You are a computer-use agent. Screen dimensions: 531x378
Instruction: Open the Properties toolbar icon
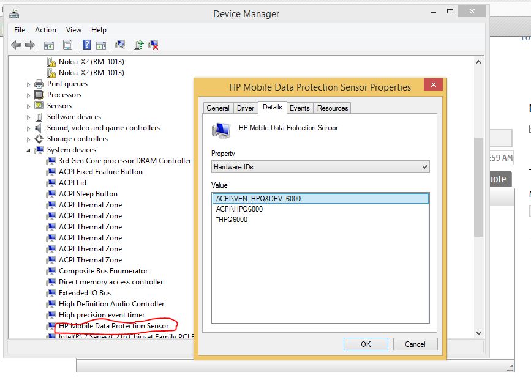(x=67, y=45)
